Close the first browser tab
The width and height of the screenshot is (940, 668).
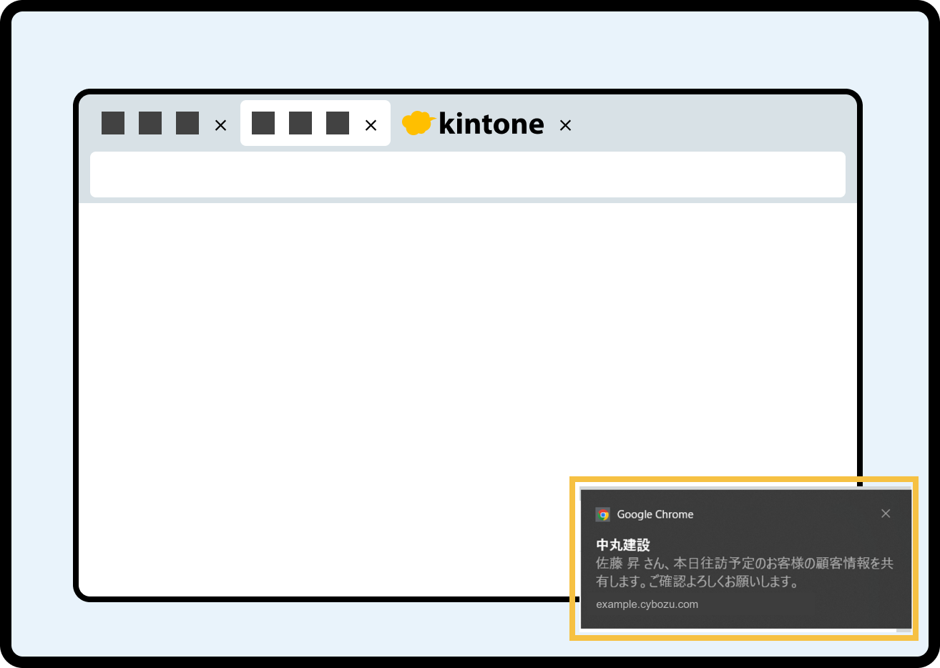220,125
